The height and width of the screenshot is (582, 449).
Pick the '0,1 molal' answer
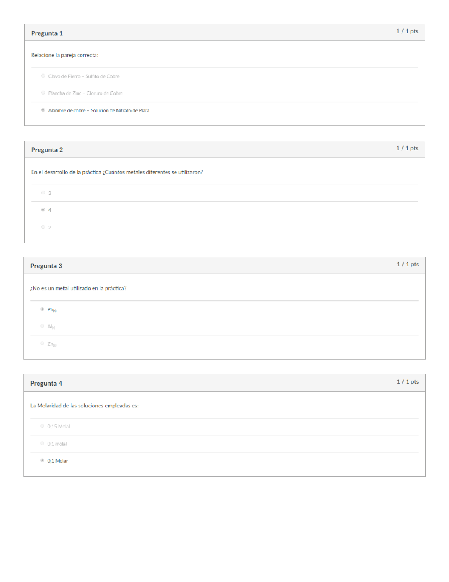[42, 443]
